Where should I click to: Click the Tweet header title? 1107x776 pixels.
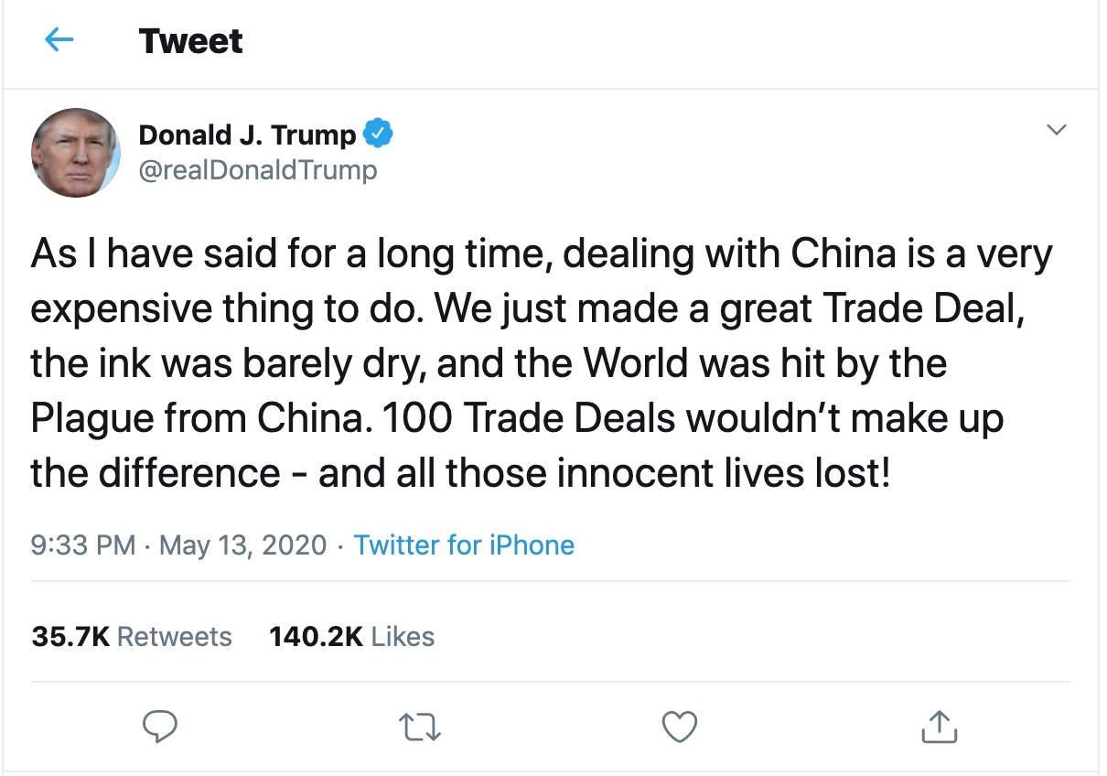point(191,41)
